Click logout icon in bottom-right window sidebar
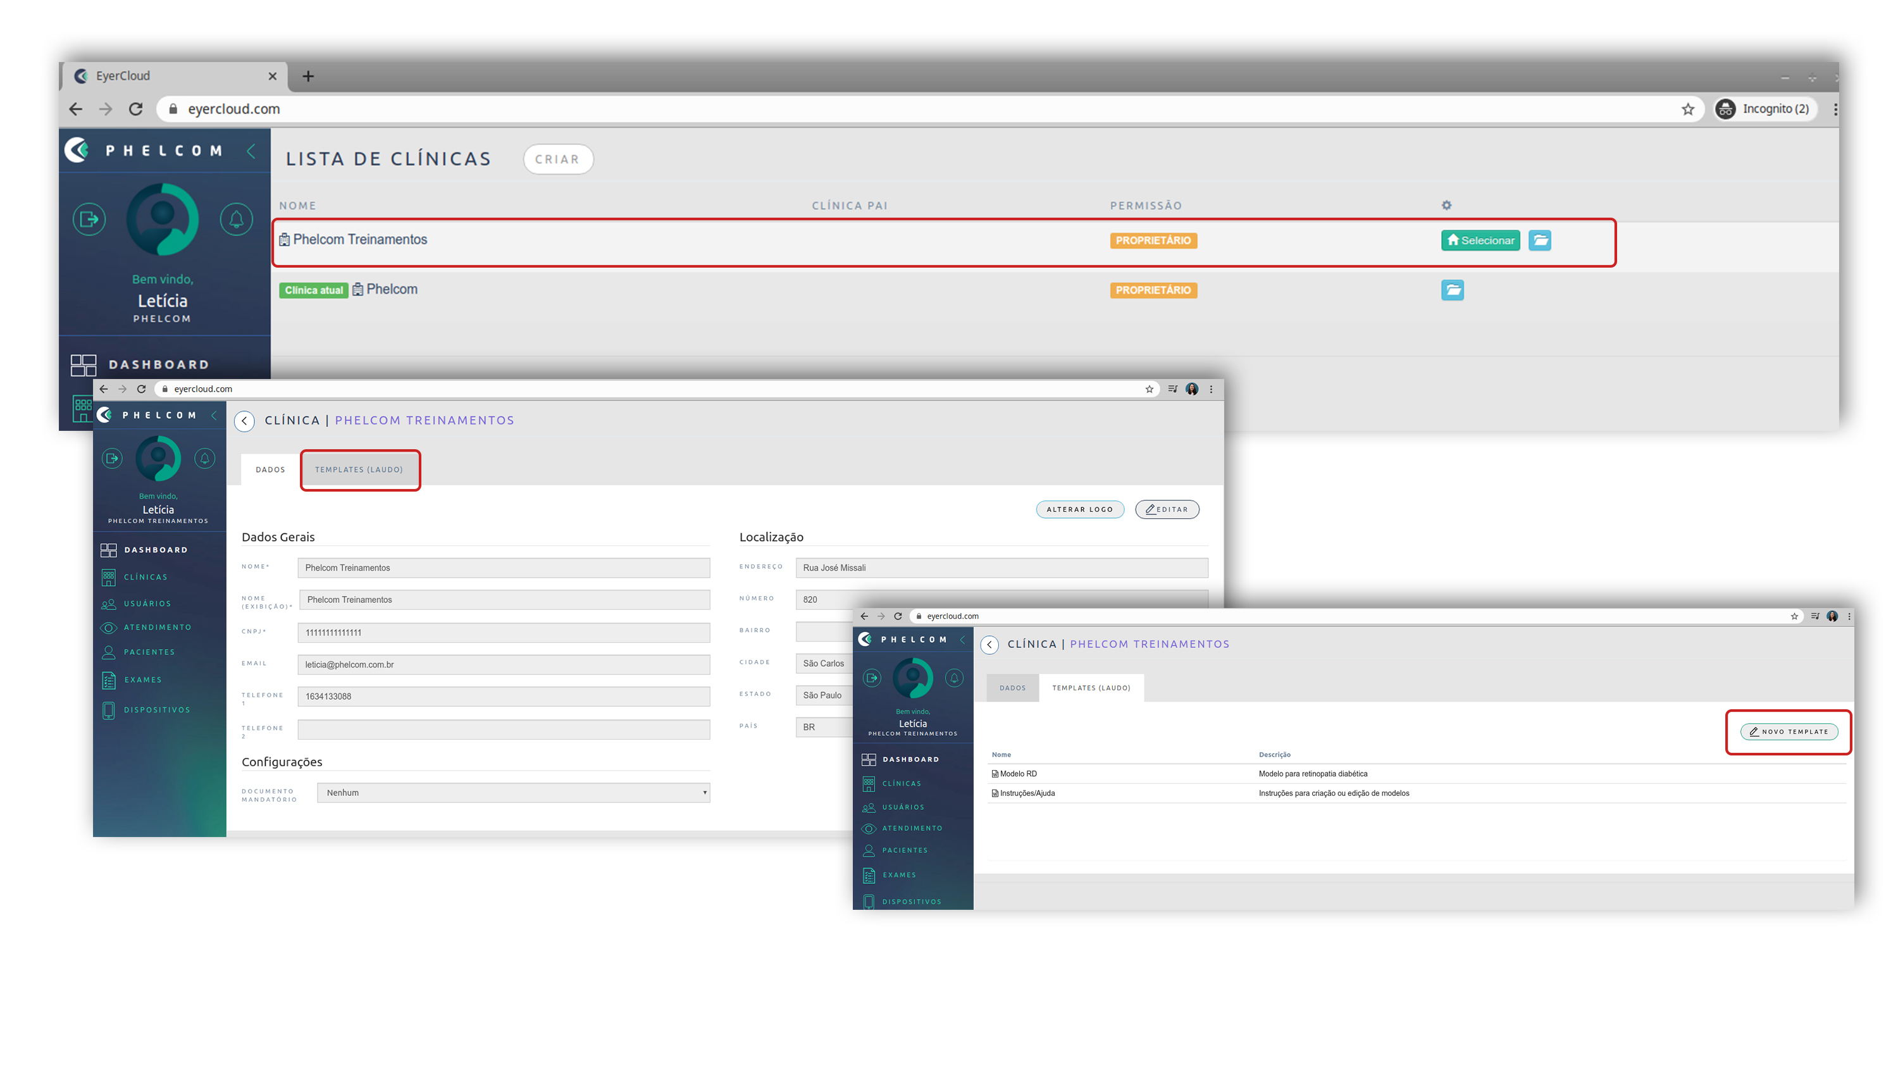This screenshot has height=1068, width=1898. pos(872,678)
